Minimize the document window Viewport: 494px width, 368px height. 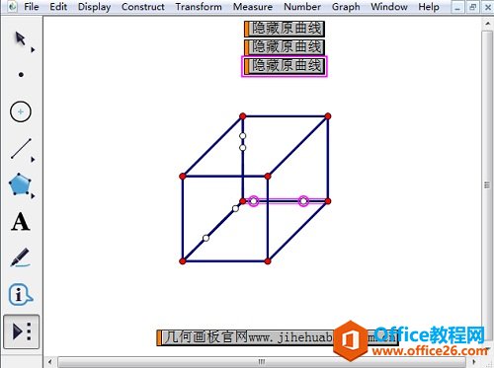tap(457, 7)
